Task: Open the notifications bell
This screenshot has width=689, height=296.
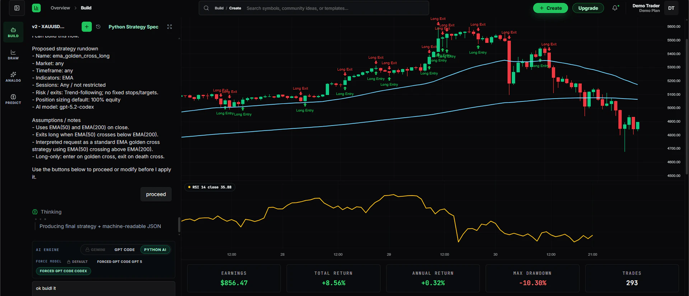Action: 615,8
